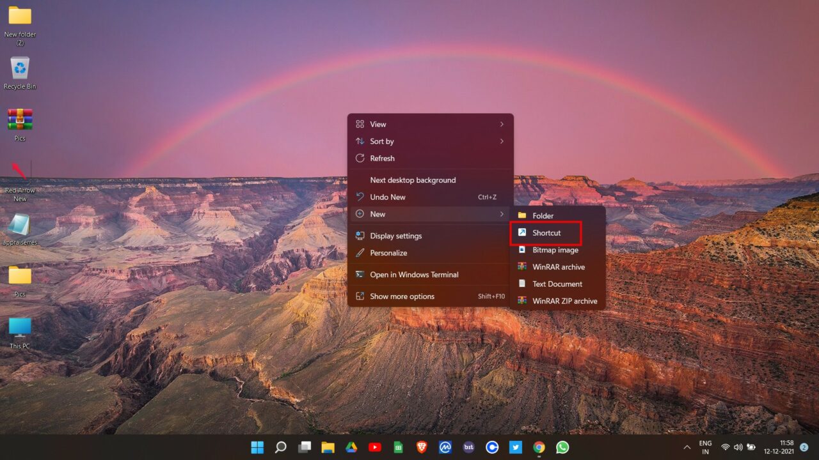Select Next desktop background

tap(431, 180)
